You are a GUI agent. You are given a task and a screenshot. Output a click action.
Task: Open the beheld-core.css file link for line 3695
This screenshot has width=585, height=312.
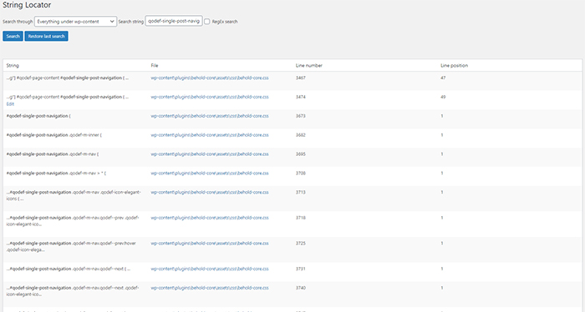tap(210, 153)
